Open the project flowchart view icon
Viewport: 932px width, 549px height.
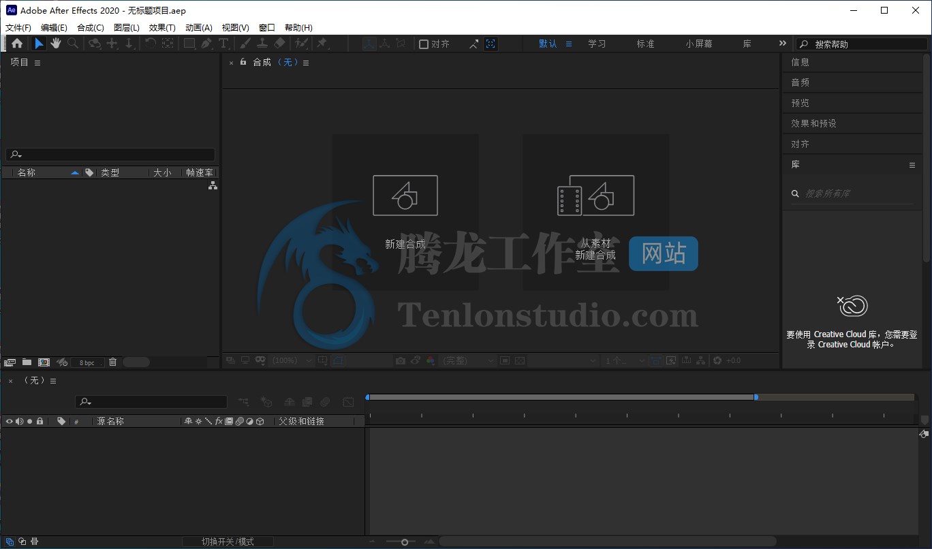tap(213, 185)
